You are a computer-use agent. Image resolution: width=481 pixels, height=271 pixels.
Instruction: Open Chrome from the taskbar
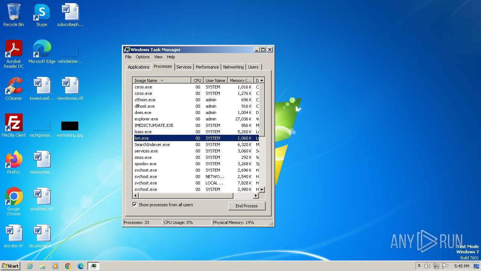pos(68,266)
